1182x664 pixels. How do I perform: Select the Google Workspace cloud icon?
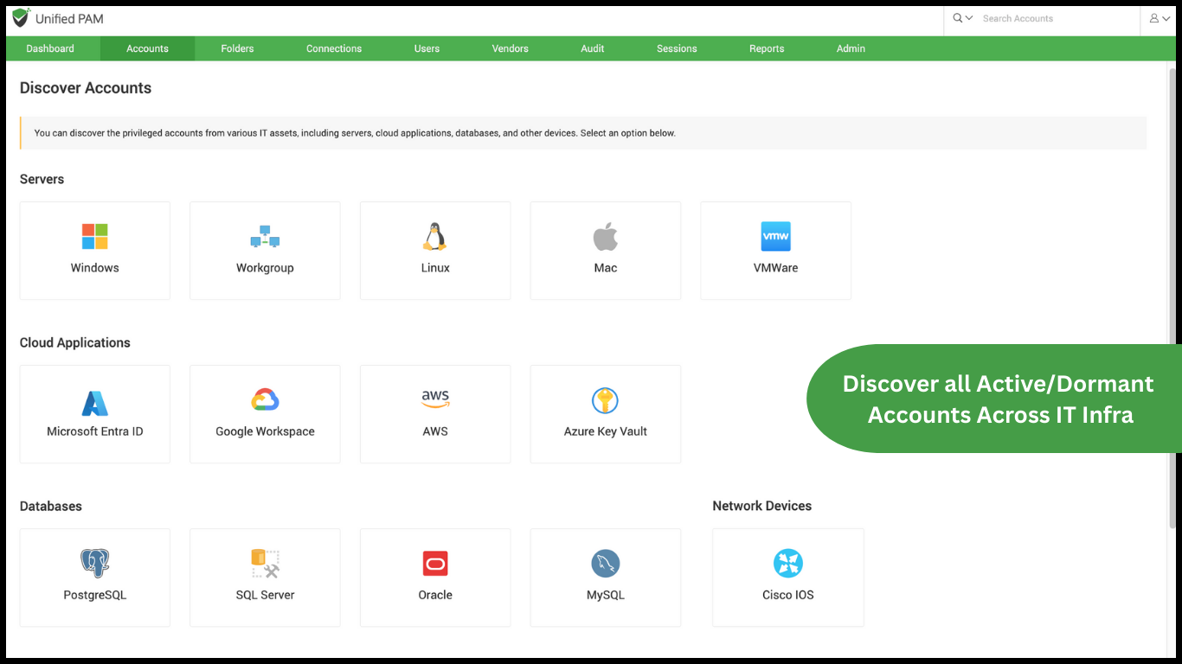(x=265, y=400)
